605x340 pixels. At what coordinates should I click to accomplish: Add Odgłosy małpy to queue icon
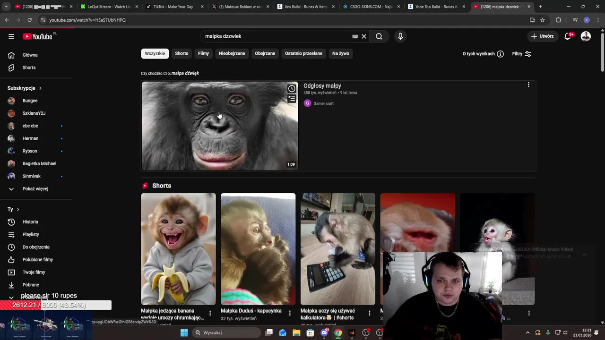coord(292,99)
